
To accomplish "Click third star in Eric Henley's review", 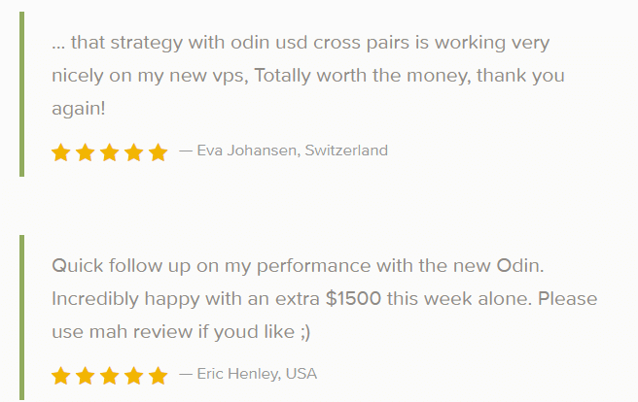I will pyautogui.click(x=110, y=376).
